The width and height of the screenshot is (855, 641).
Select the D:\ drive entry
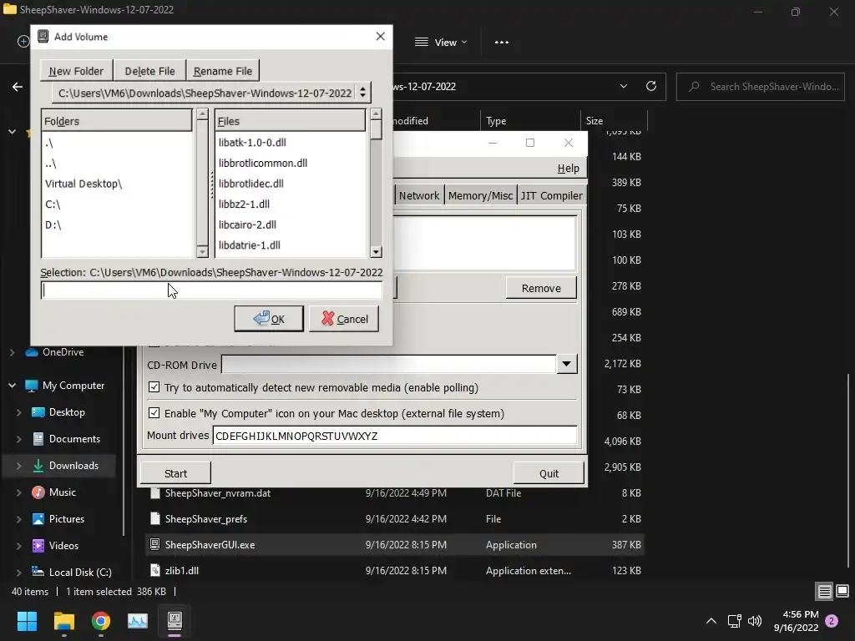pyautogui.click(x=53, y=225)
